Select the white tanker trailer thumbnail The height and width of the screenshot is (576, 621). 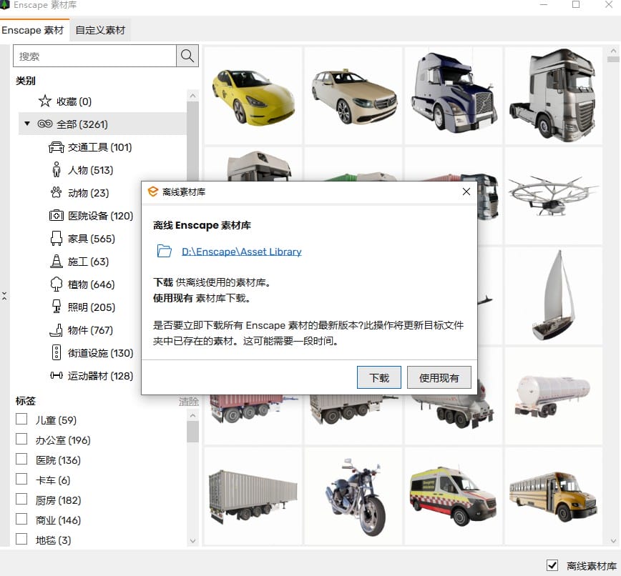click(553, 396)
